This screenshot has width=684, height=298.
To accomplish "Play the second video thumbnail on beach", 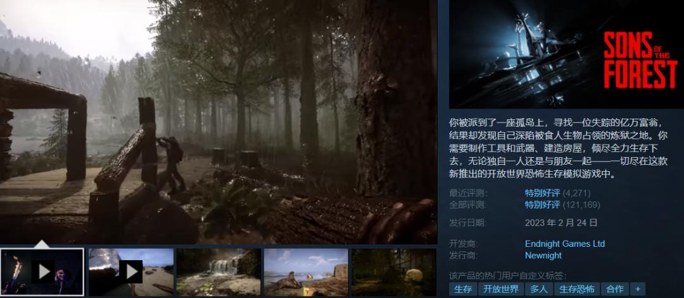I will (131, 272).
